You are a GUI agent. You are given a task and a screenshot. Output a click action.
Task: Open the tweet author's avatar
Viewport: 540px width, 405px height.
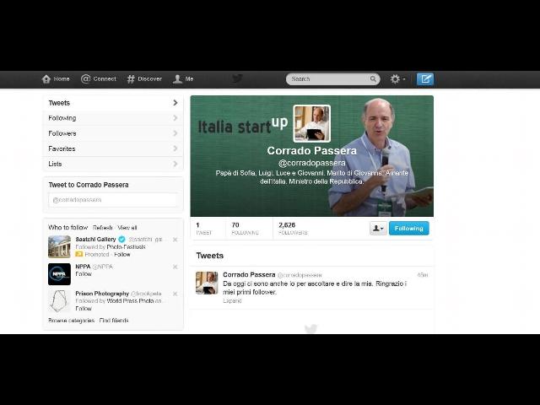pyautogui.click(x=207, y=283)
